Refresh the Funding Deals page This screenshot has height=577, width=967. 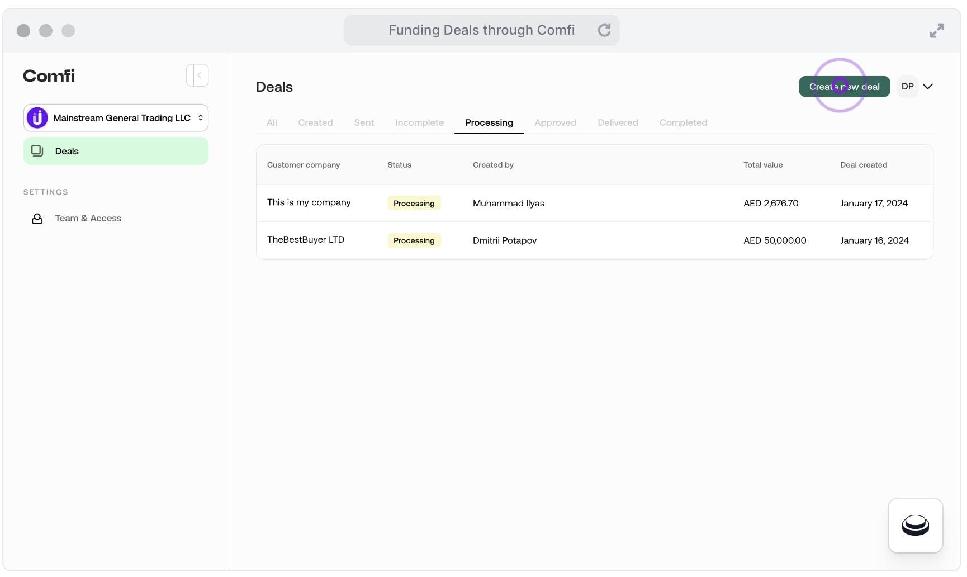(x=605, y=30)
